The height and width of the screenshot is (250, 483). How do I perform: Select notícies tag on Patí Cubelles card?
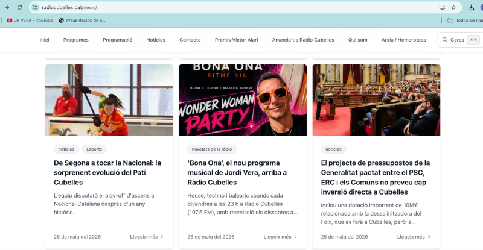click(x=66, y=149)
